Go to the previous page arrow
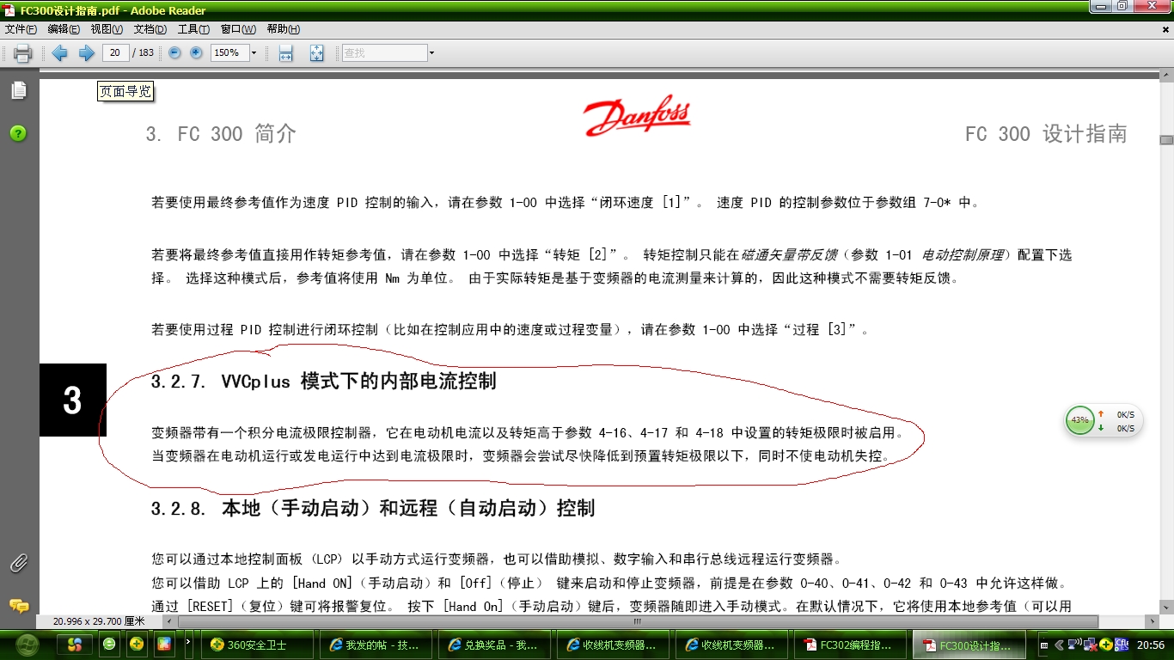Image resolution: width=1174 pixels, height=660 pixels. coord(59,53)
